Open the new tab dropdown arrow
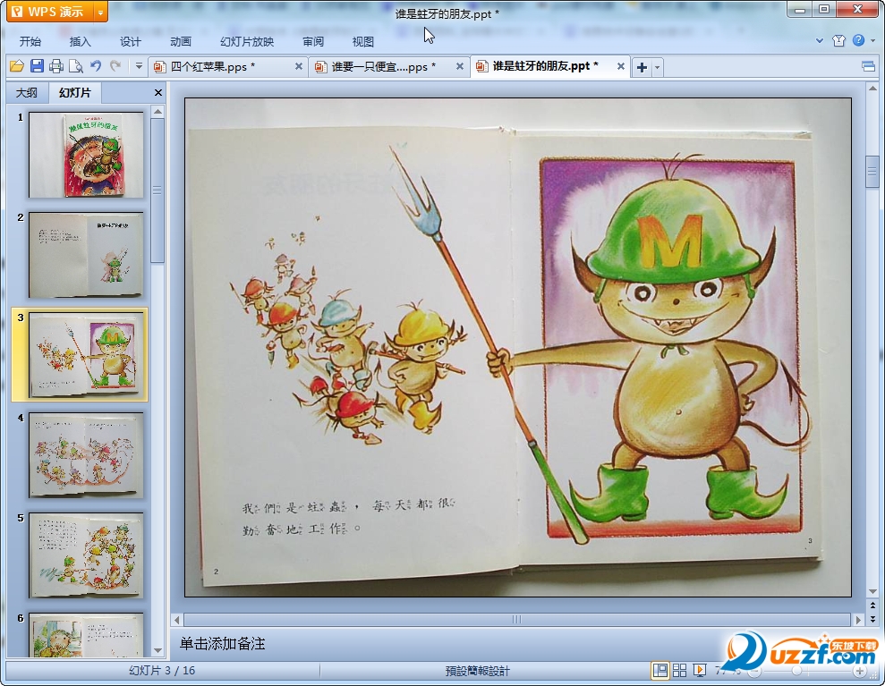The width and height of the screenshot is (885, 686). [657, 68]
